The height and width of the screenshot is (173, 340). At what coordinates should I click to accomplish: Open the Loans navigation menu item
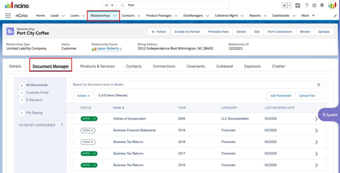click(x=75, y=16)
